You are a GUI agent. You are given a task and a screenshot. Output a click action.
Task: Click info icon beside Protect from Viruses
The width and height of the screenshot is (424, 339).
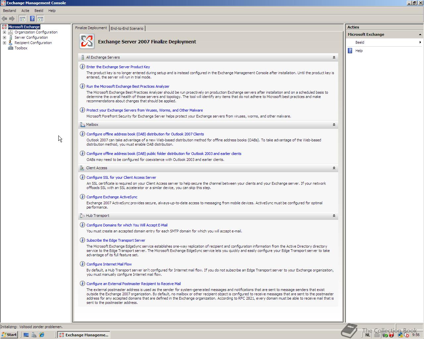pyautogui.click(x=82, y=110)
